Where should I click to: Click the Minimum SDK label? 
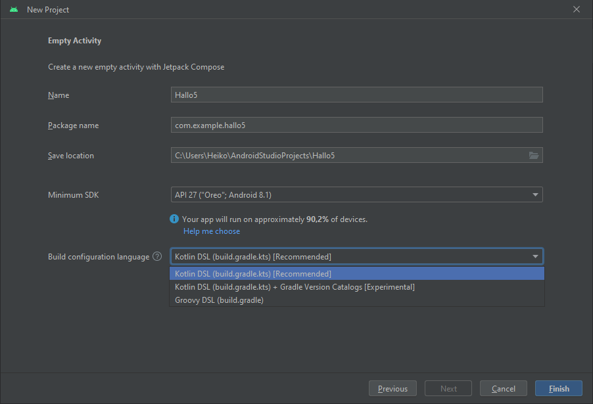click(74, 194)
